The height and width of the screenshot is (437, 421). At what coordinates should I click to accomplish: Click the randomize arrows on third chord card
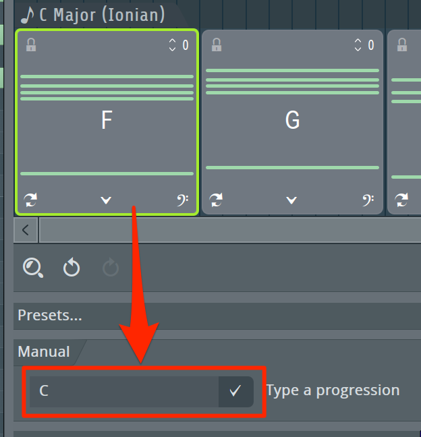(401, 200)
